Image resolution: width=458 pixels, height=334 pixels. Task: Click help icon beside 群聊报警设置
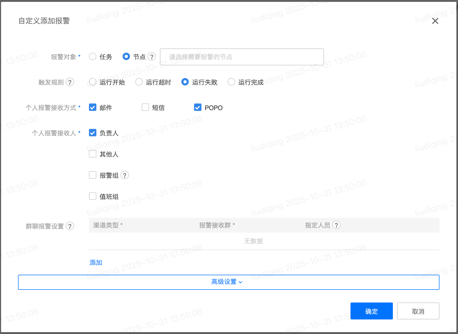70,226
